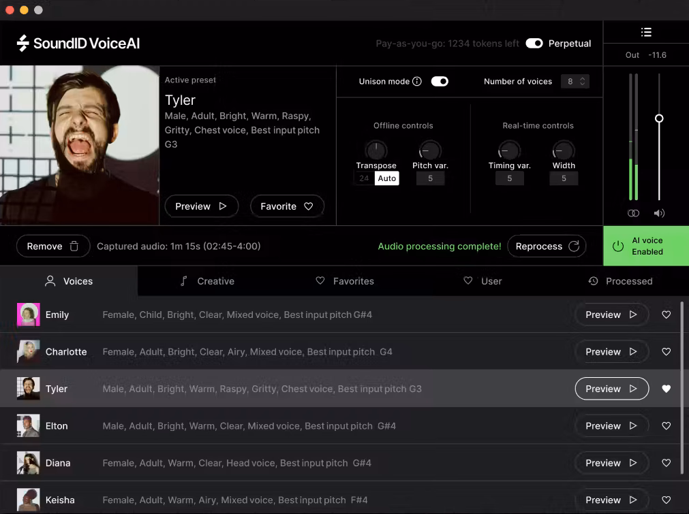Image resolution: width=689 pixels, height=514 pixels.
Task: Click the output volume slider handle
Action: click(x=659, y=118)
